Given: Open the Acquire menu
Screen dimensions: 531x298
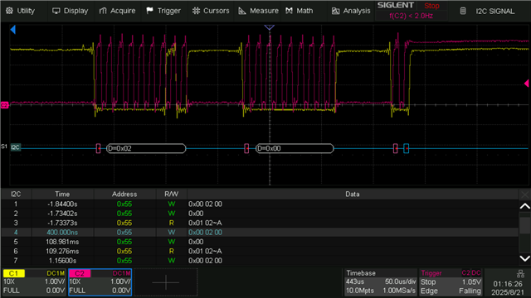Looking at the screenshot, I should tap(117, 11).
